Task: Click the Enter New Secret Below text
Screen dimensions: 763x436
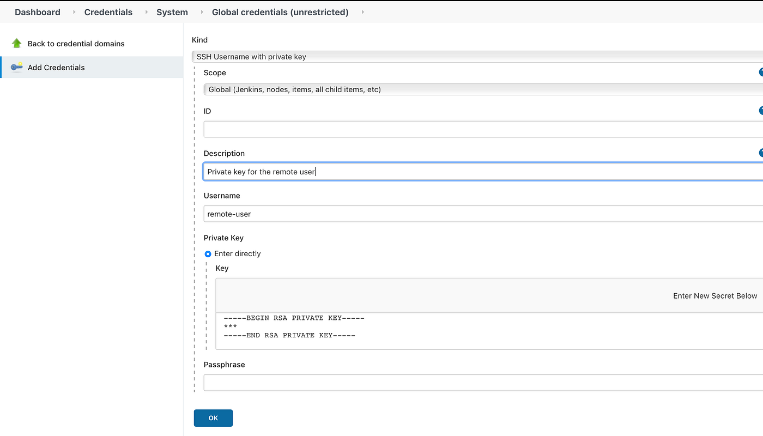Action: (x=715, y=296)
